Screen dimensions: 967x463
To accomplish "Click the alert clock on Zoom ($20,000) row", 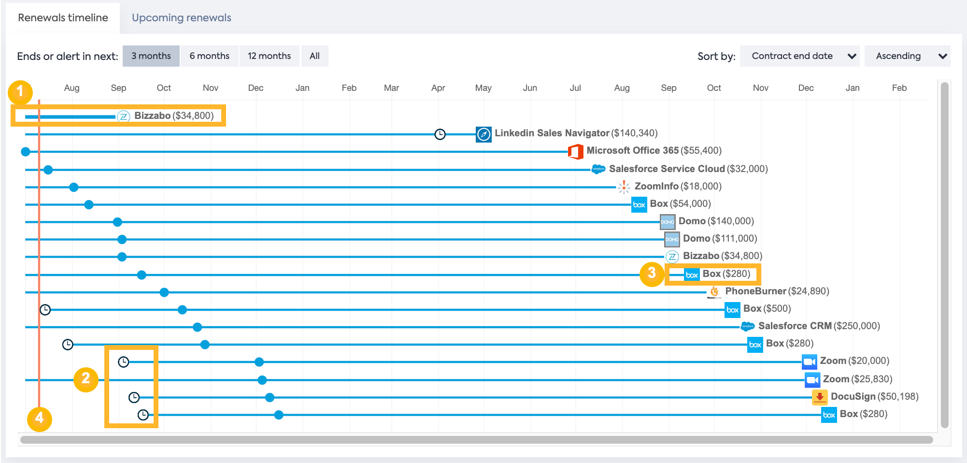I will [x=124, y=362].
